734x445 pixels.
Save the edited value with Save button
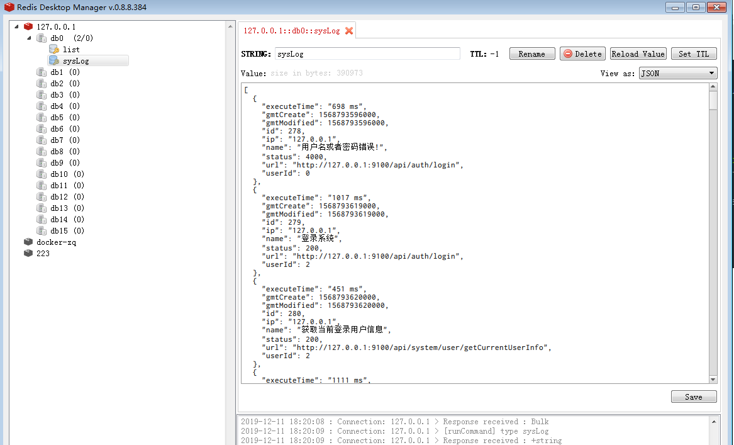[694, 397]
